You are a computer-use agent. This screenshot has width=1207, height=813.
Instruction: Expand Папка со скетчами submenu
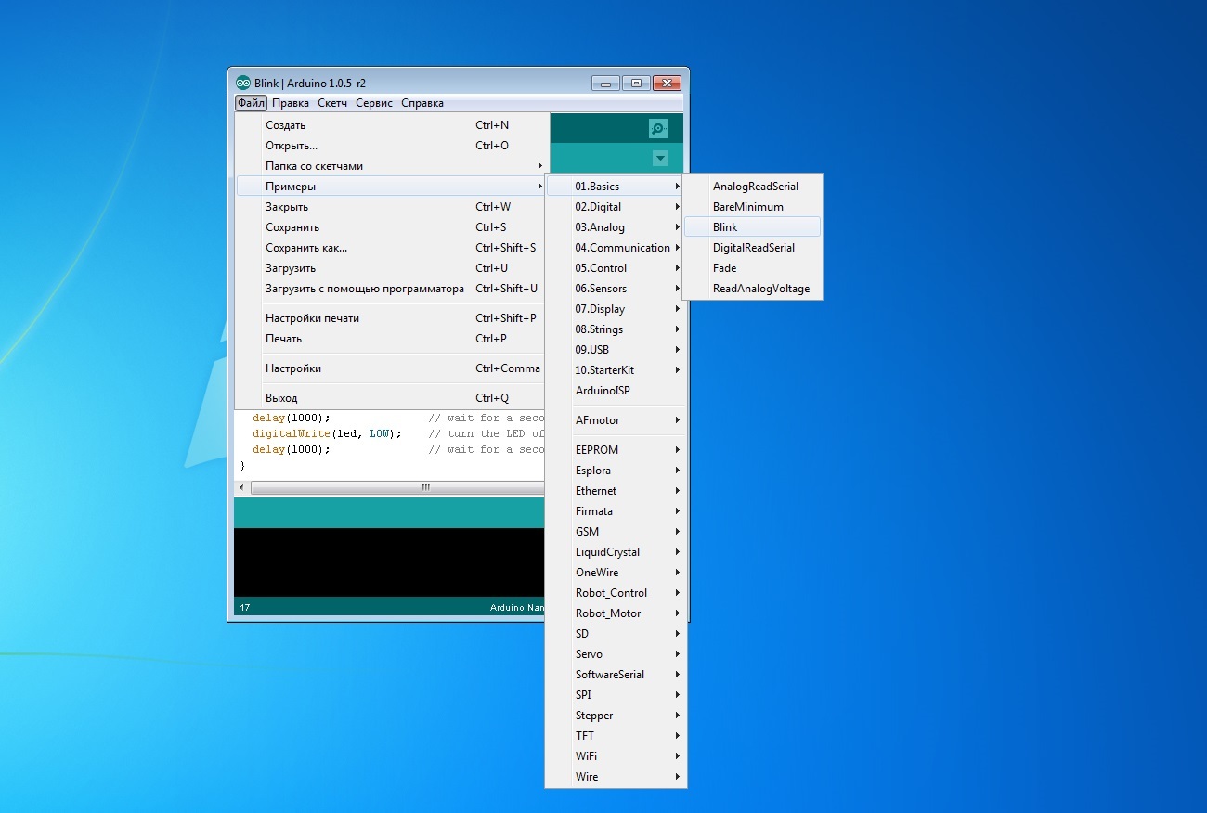click(392, 166)
